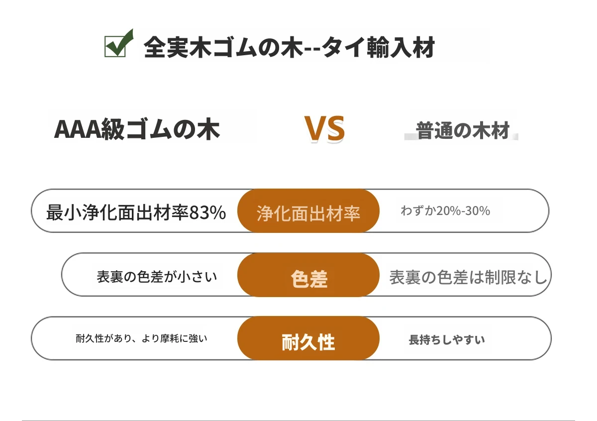The height and width of the screenshot is (421, 597).
Task: Click the orange 色差 pill
Action: (308, 275)
